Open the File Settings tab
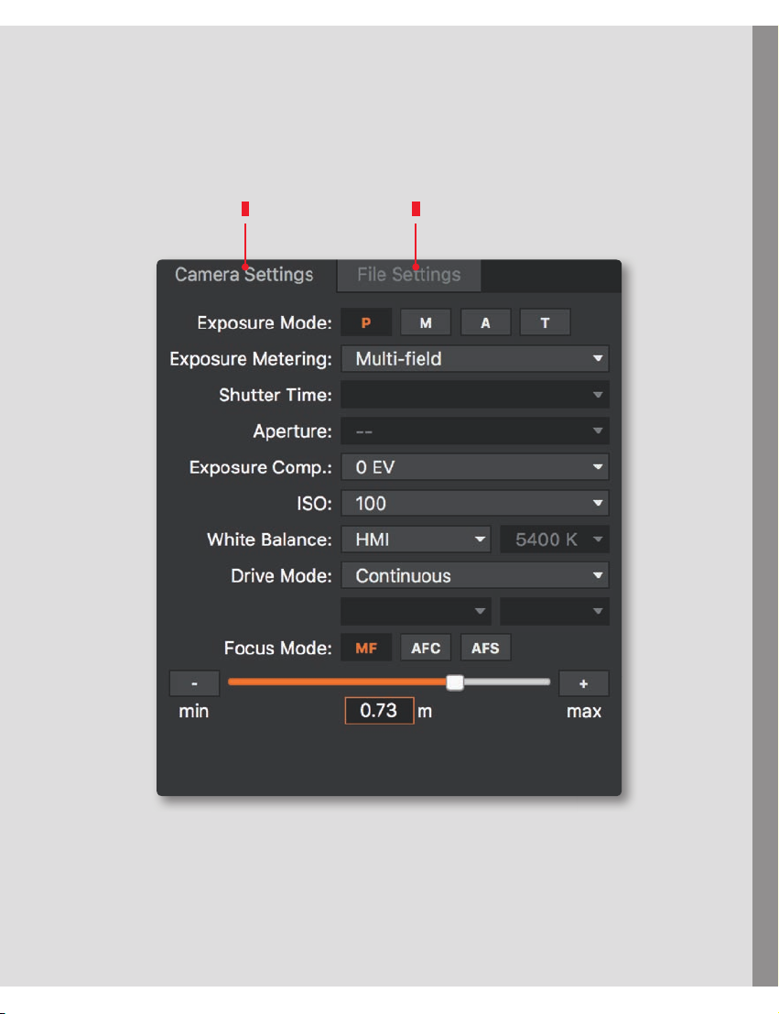779x1014 pixels. tap(408, 275)
